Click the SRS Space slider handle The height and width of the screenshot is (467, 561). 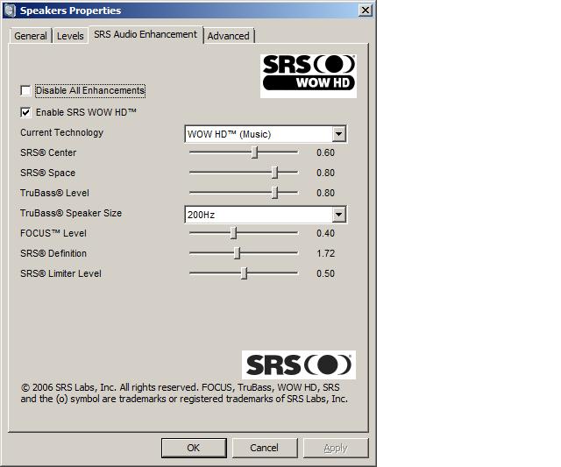click(274, 172)
